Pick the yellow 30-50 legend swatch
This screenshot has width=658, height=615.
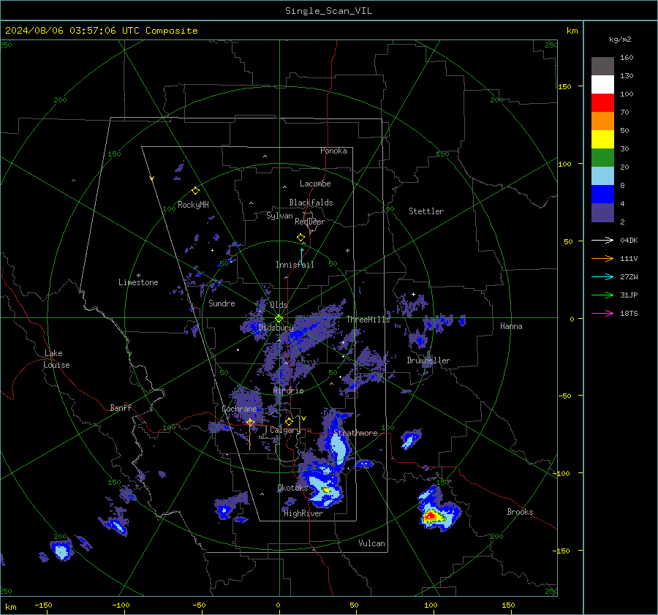pos(602,140)
